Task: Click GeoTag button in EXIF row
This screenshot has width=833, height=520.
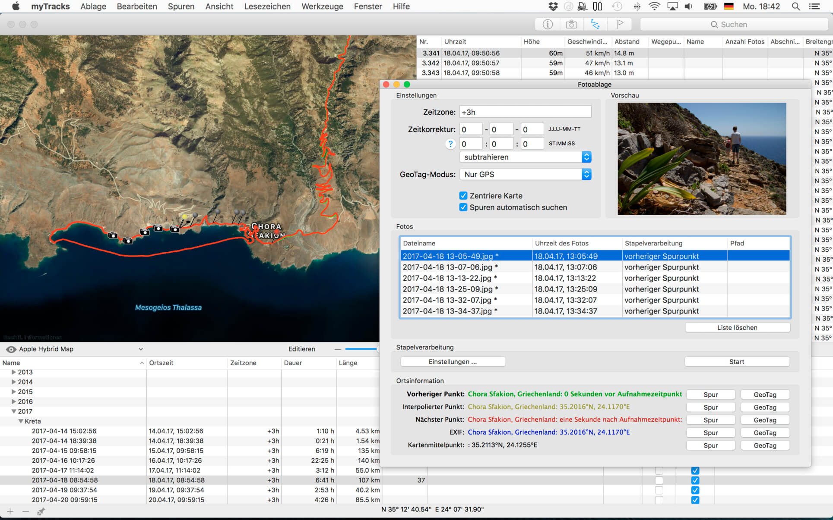Action: [x=765, y=432]
